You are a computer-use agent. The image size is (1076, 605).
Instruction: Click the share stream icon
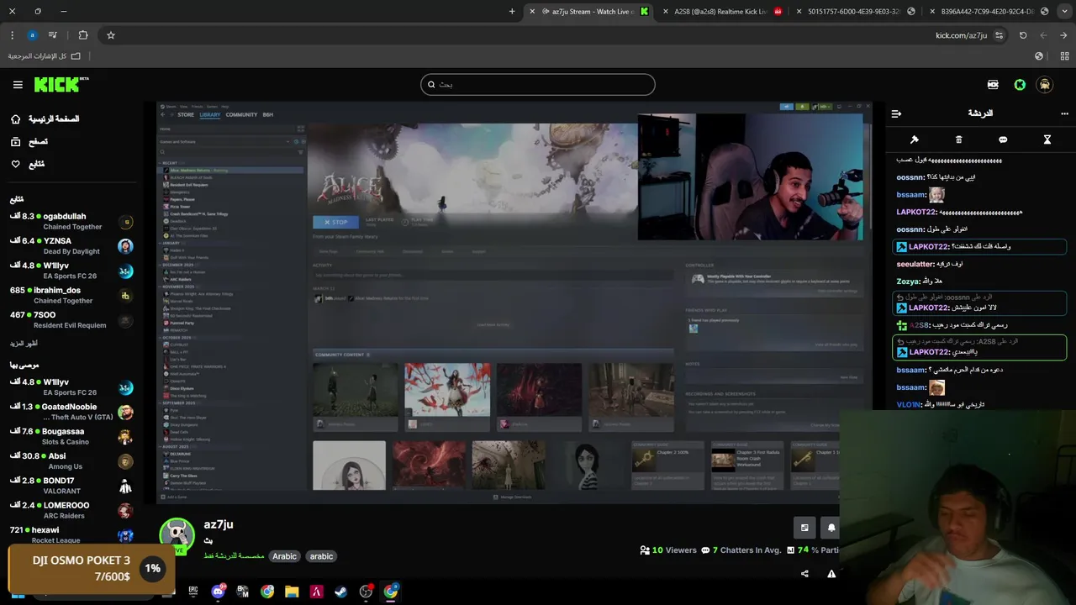[x=804, y=574]
